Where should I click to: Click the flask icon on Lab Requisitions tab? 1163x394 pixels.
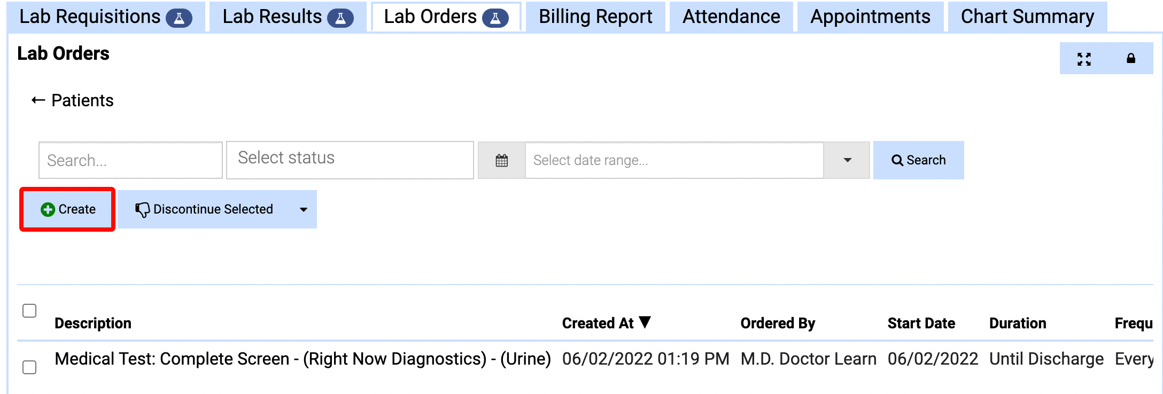pos(179,19)
